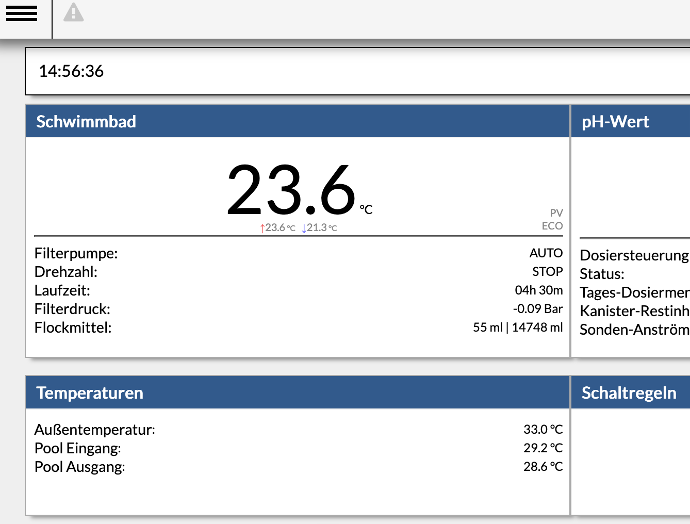Open the Schaltregeln panel header
Viewport: 690px width, 524px height.
pyautogui.click(x=631, y=392)
